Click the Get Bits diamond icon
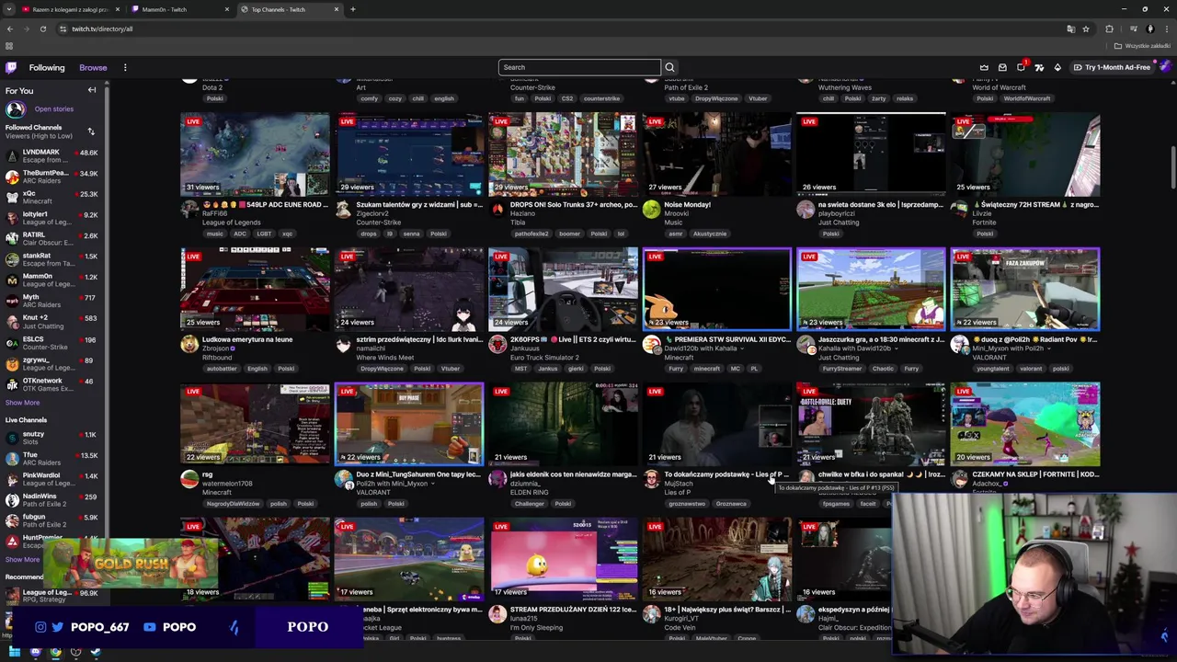Viewport: 1177px width, 662px height. coord(1057,67)
